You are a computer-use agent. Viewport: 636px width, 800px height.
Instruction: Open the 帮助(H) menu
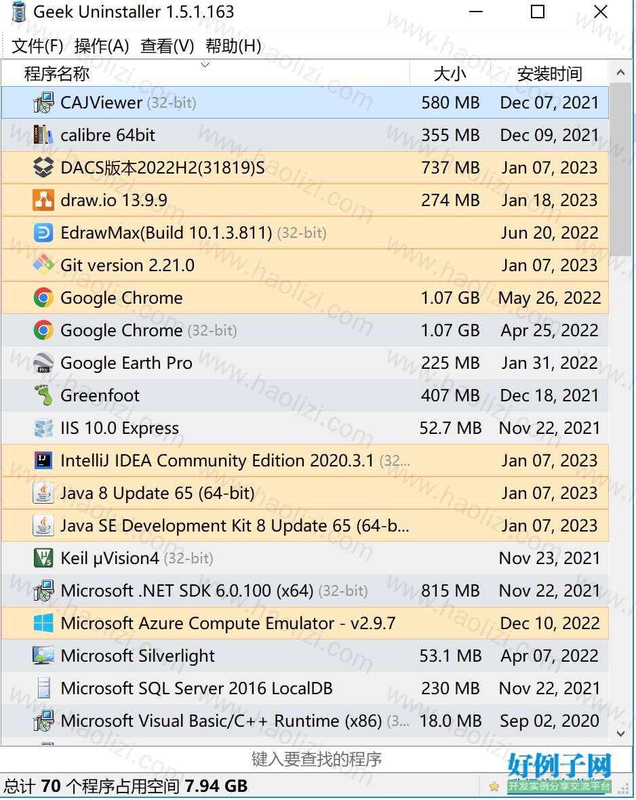233,46
